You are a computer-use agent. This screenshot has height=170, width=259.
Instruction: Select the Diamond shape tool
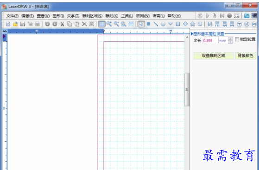185,24
